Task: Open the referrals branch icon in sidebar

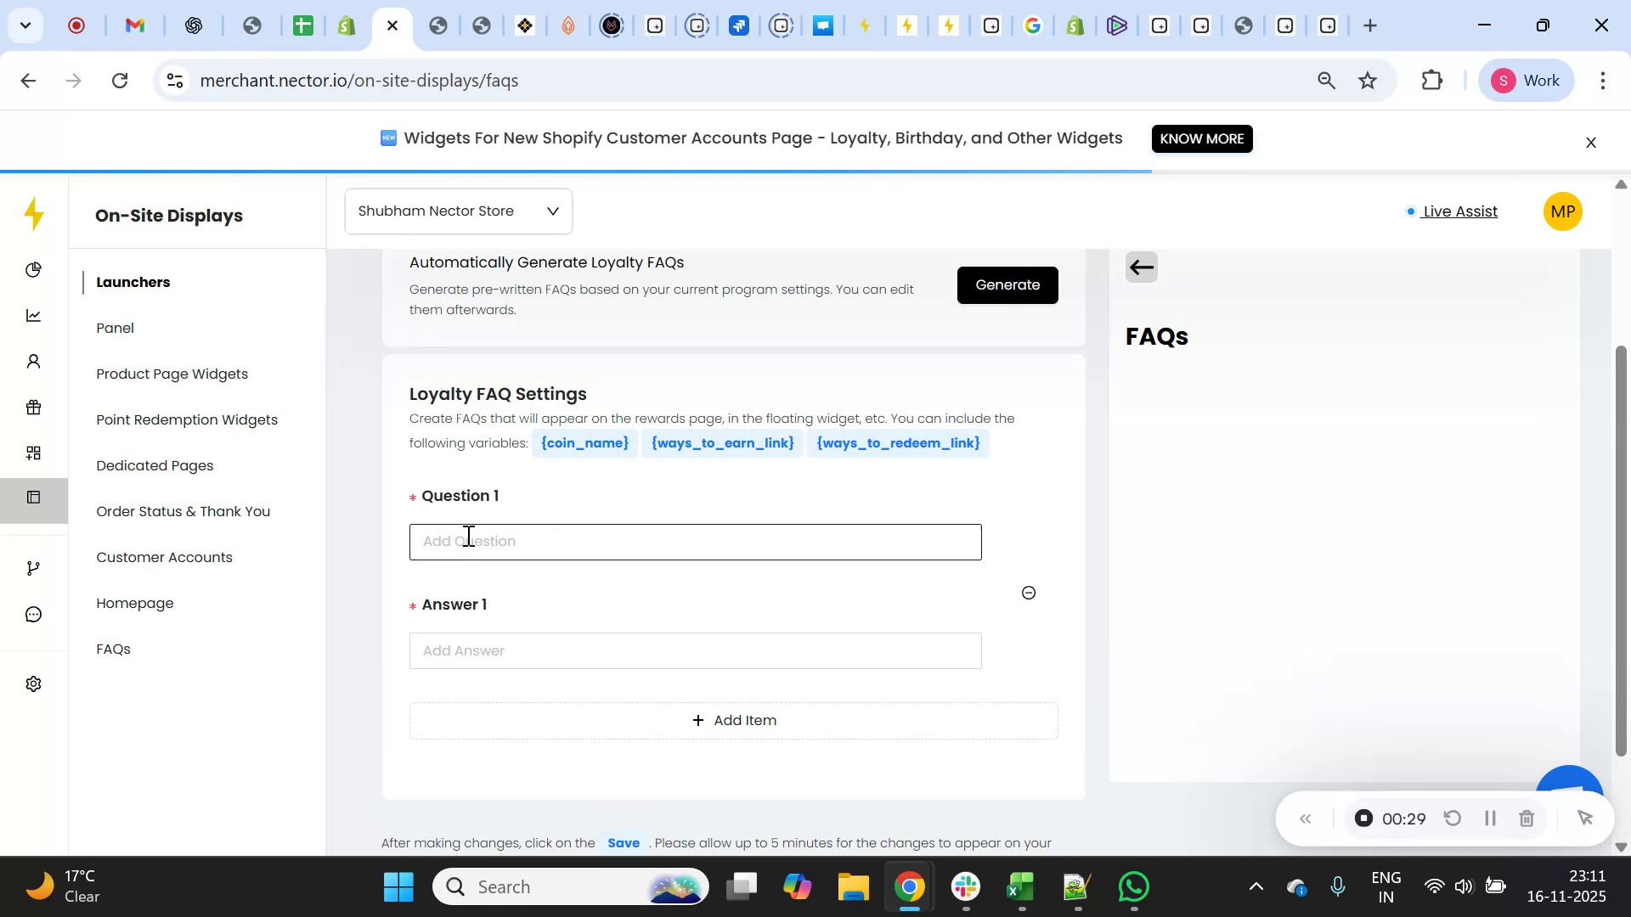Action: pos(33,567)
